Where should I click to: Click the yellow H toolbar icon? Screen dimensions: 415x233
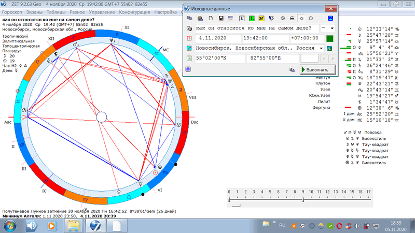tap(261, 19)
